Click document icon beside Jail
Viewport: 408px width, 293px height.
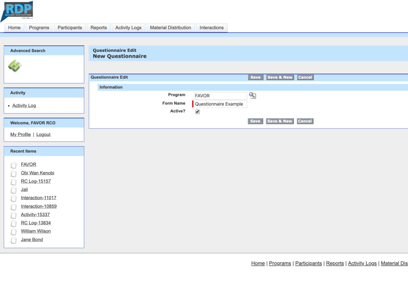[x=13, y=190]
